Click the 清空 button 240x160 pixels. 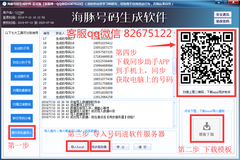point(142,147)
